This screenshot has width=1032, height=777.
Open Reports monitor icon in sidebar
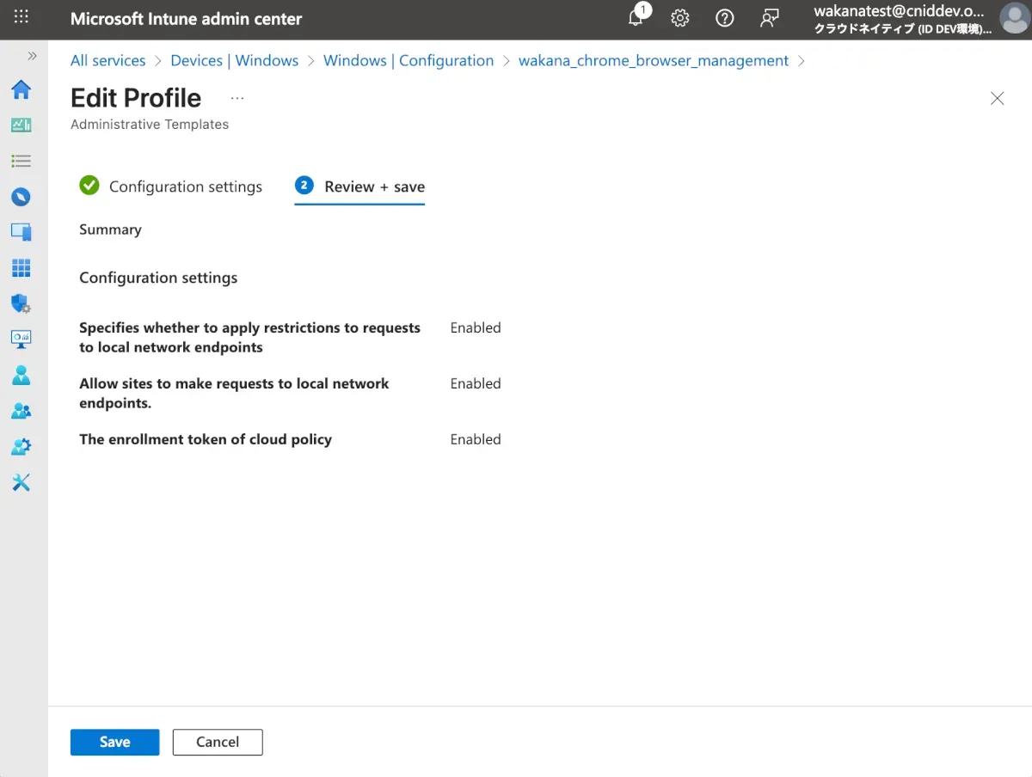[x=21, y=339]
